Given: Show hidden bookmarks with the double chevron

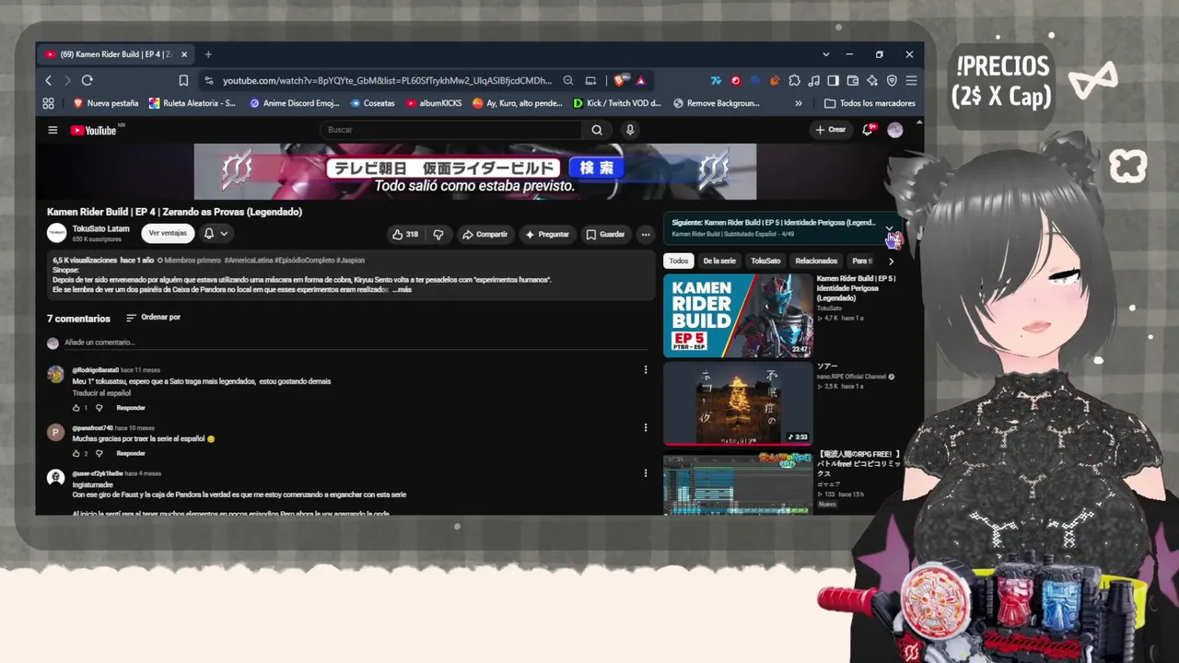Looking at the screenshot, I should click(799, 103).
